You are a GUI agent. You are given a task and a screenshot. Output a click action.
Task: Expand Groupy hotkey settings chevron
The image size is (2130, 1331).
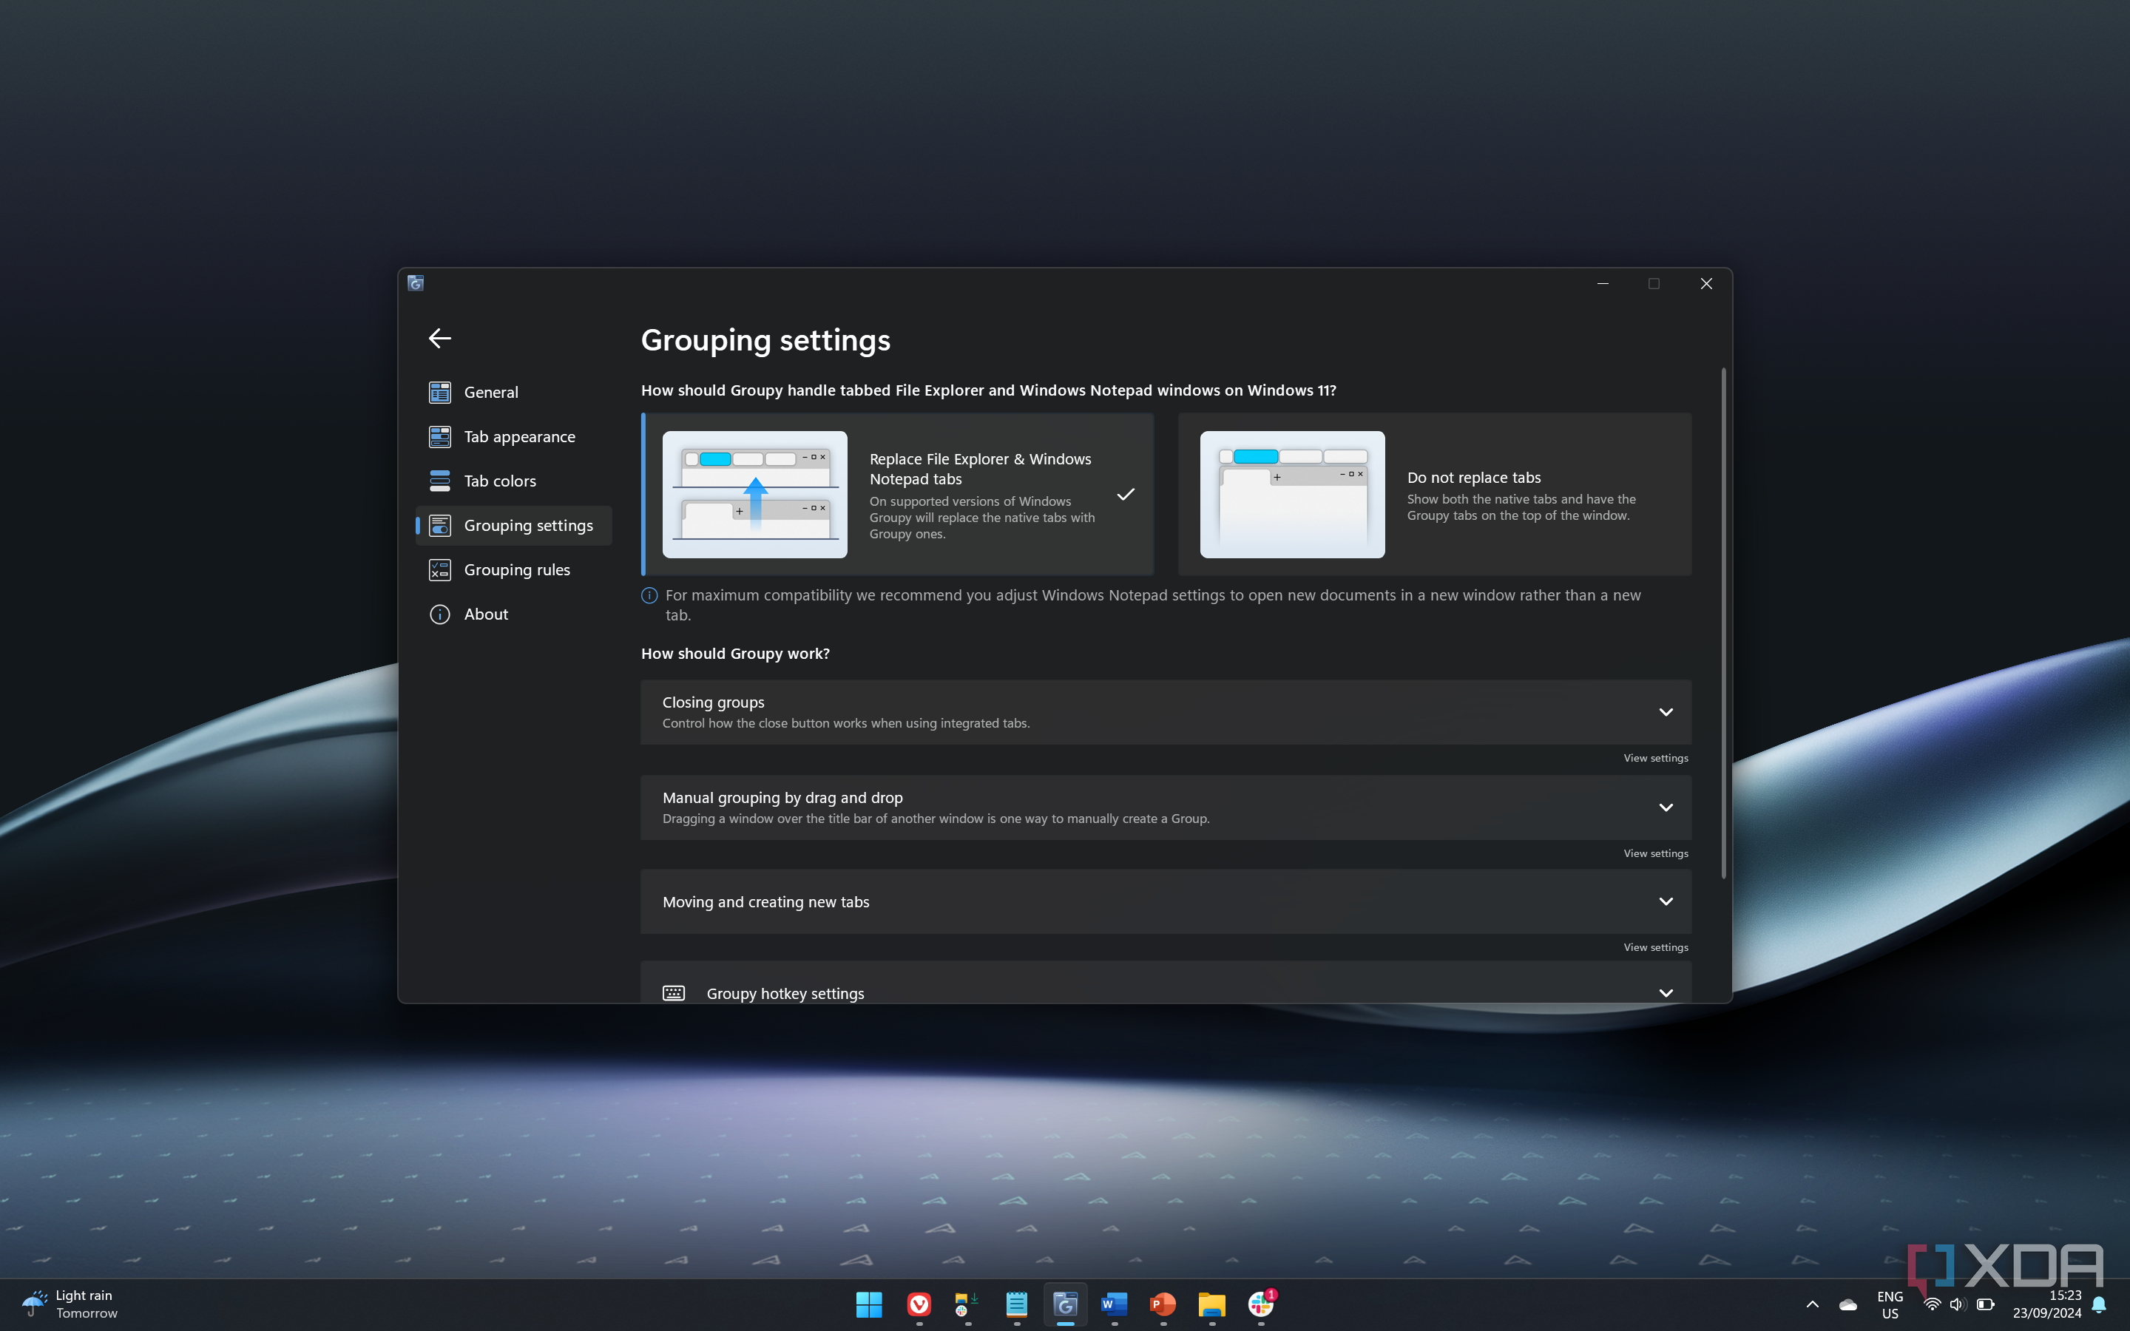tap(1666, 993)
